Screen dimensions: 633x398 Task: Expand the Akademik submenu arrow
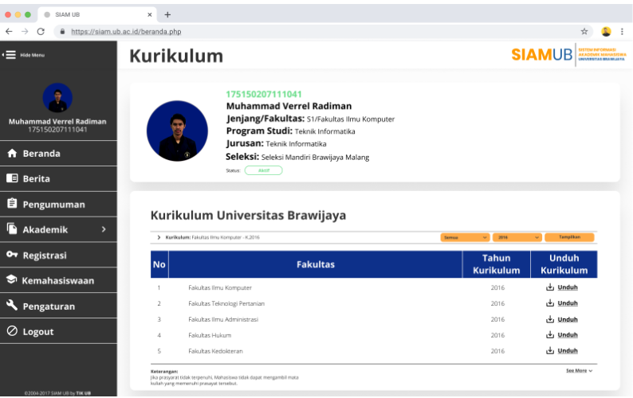104,230
